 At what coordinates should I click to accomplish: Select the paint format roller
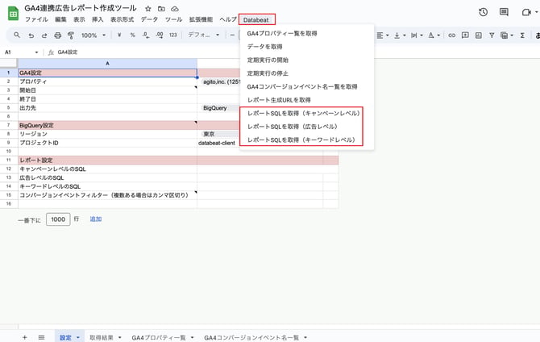click(71, 35)
